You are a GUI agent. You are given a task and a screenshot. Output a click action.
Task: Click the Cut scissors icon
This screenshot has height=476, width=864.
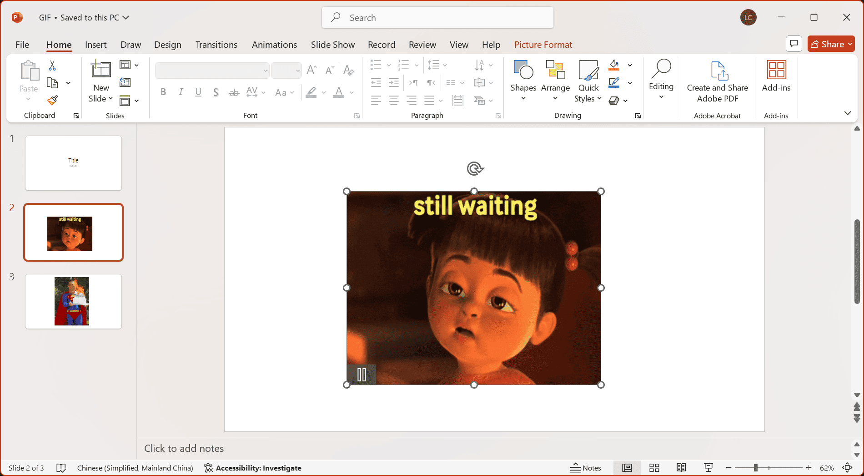(52, 66)
